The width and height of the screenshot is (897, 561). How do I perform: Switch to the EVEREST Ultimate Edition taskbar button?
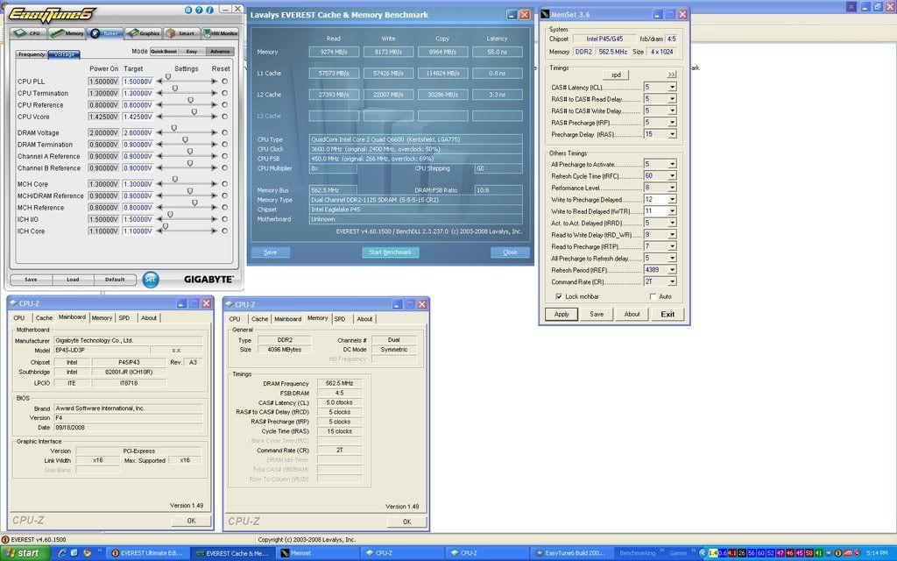pos(147,553)
